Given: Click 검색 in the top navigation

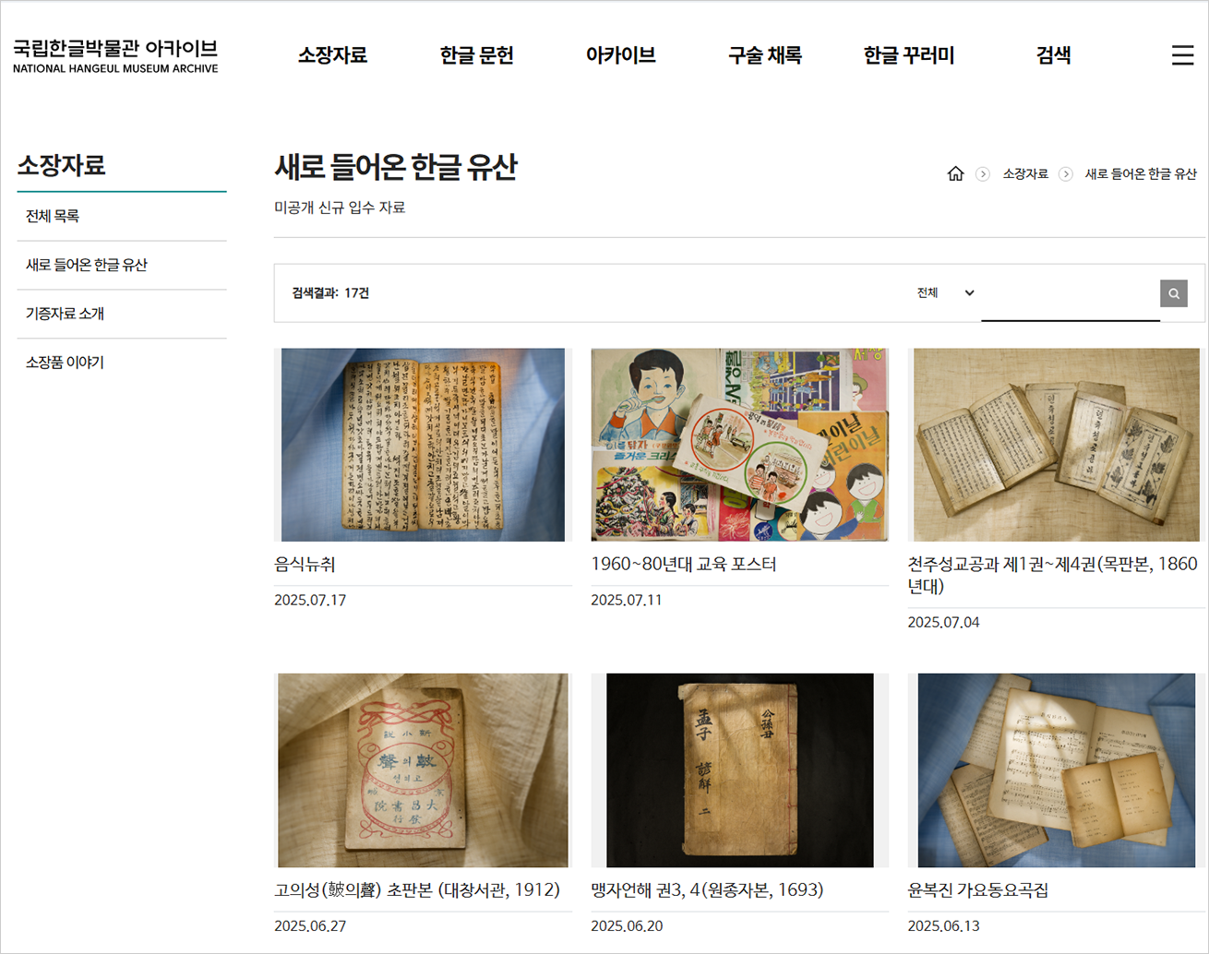Looking at the screenshot, I should coord(1053,55).
